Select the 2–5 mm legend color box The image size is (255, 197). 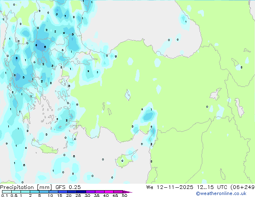point(35,192)
